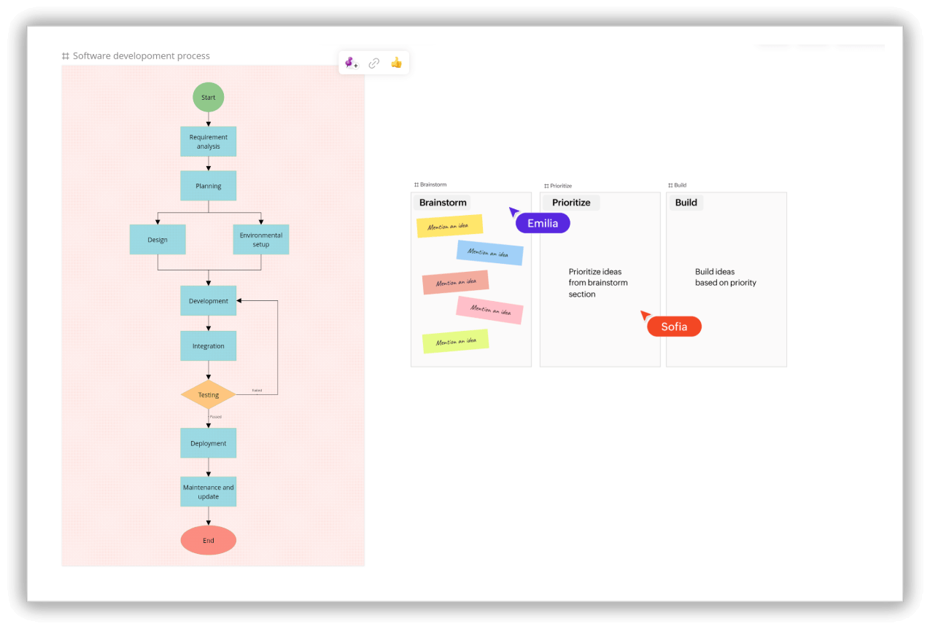Viewport: 930px width, 629px height.
Task: Click Emilia's purple collaborator label
Action: click(543, 224)
